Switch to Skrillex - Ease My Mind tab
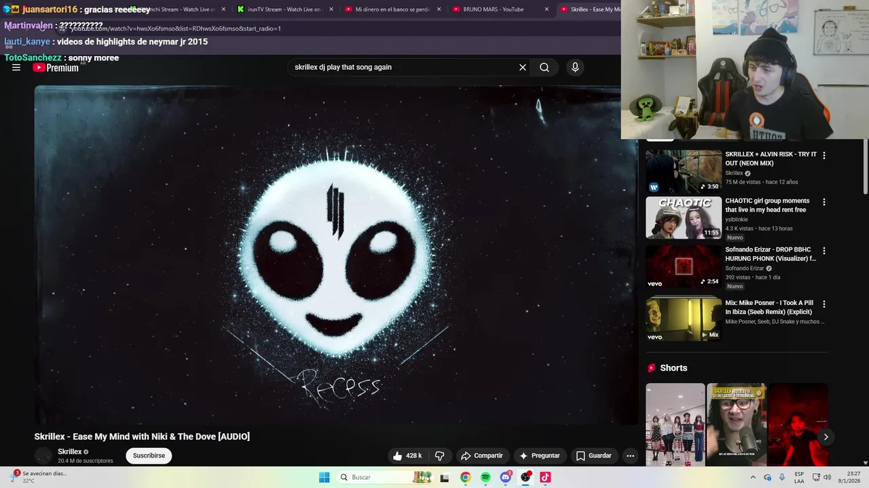This screenshot has height=488, width=869. pos(590,9)
